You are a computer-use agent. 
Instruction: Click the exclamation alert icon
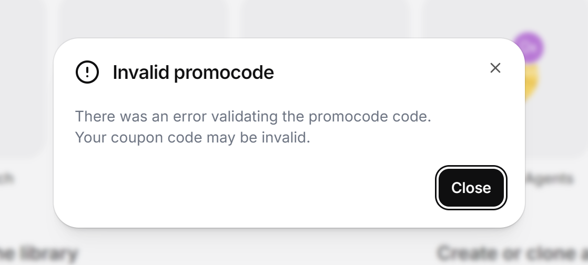(87, 72)
